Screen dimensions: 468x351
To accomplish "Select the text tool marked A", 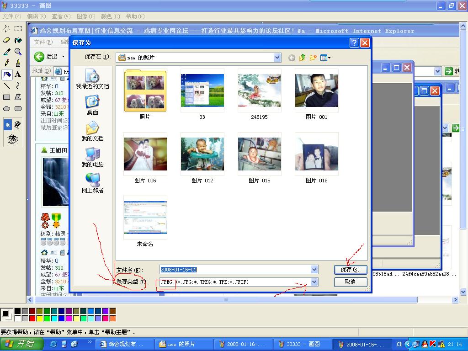I will pyautogui.click(x=18, y=74).
